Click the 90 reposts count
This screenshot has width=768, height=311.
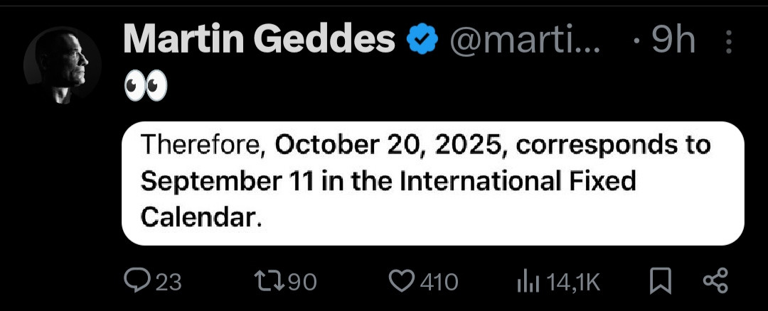[302, 283]
